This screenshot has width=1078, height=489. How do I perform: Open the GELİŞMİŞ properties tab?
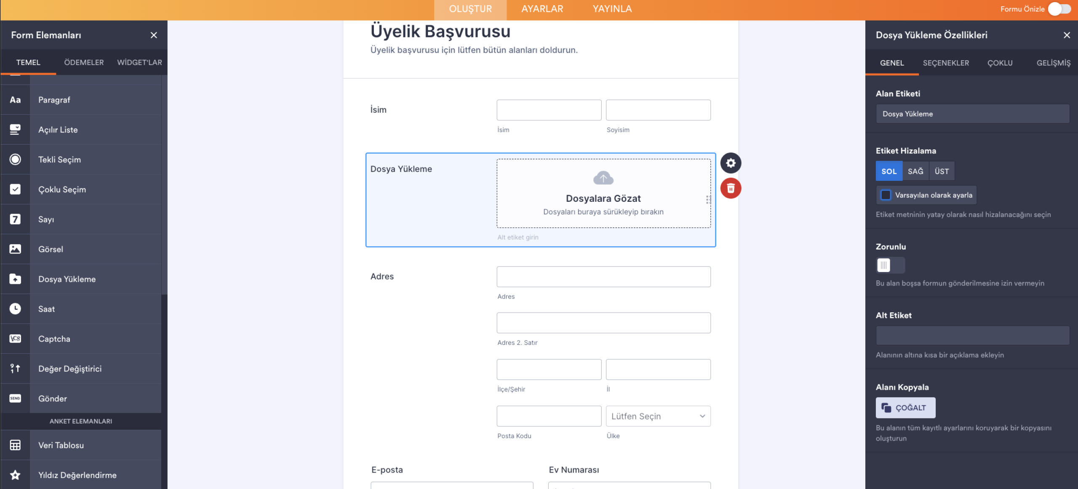pos(1053,63)
